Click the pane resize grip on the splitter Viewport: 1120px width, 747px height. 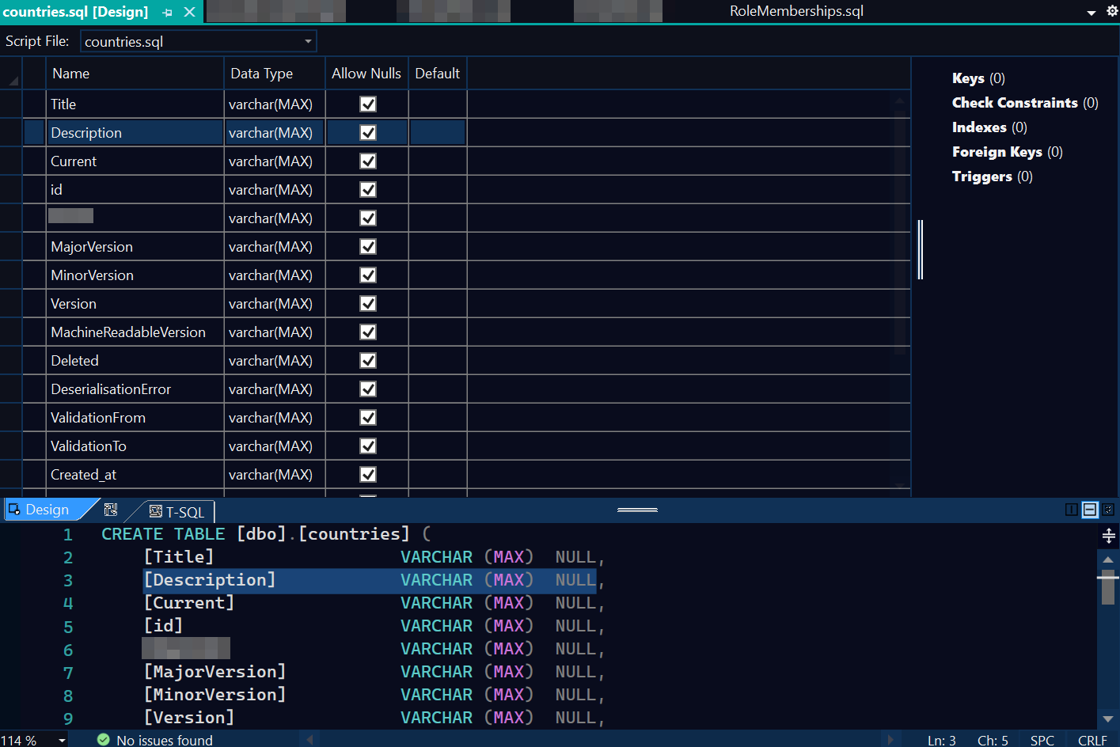637,510
